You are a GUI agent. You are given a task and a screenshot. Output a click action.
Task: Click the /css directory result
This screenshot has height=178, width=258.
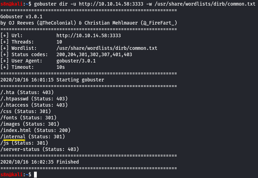(7, 111)
